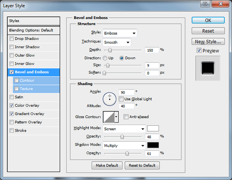Open the Gloss Contour picker thumbnail
Image resolution: width=232 pixels, height=180 pixels.
pyautogui.click(x=109, y=117)
